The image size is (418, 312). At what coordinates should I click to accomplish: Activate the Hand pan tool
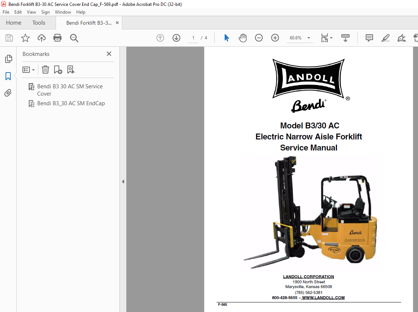243,38
